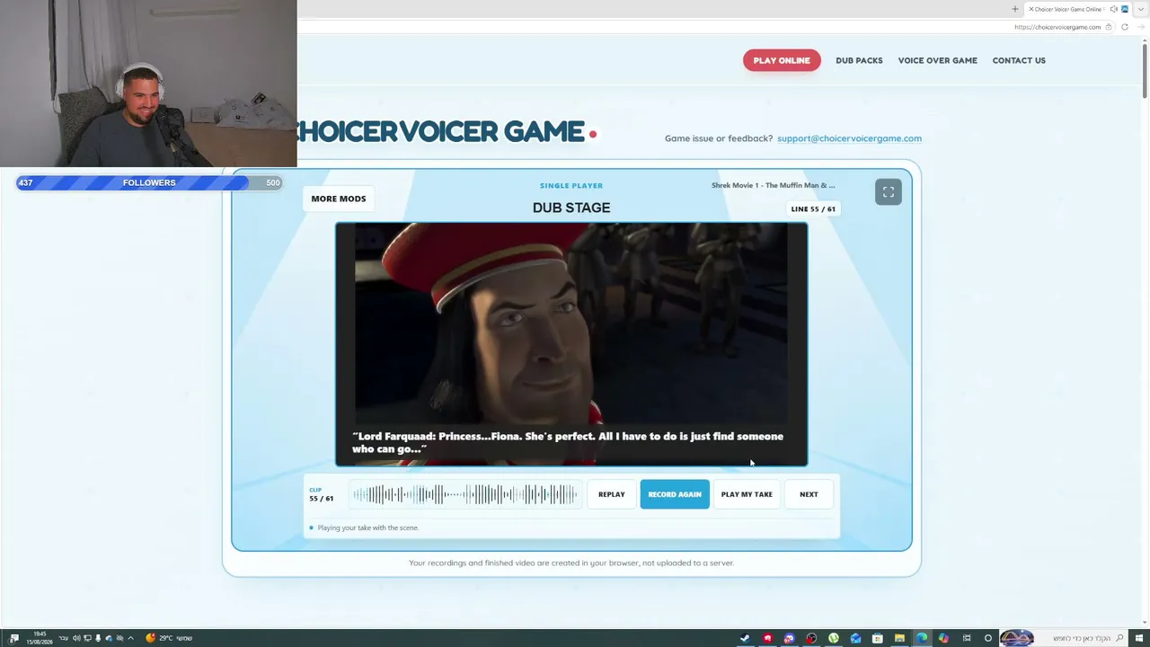Open Task View on the taskbar

966,638
